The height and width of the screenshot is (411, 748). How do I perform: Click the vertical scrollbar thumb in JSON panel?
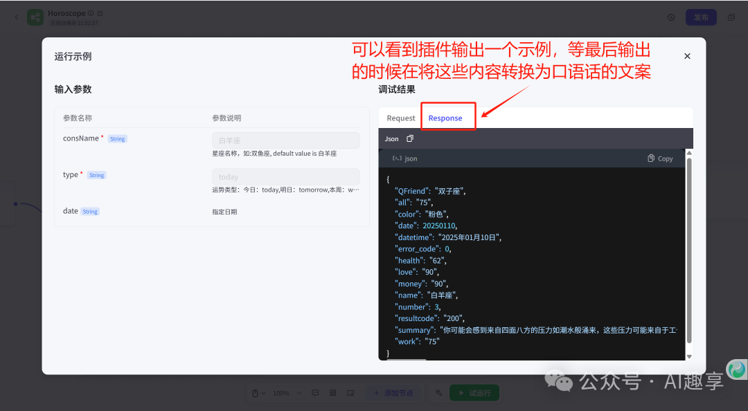pyautogui.click(x=689, y=250)
